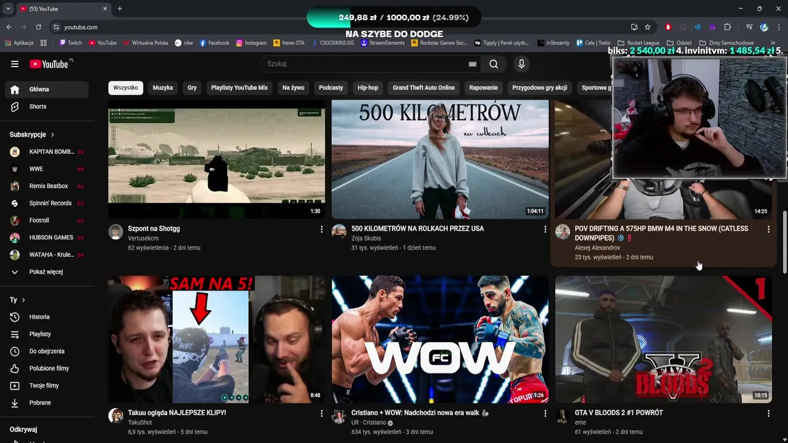Click the browser address bar youtube.com
Screen dimensions: 788x443
[x=339, y=27]
